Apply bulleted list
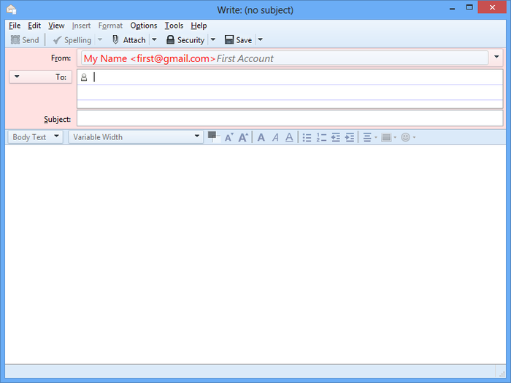Screen dimensions: 511x383 (307, 137)
